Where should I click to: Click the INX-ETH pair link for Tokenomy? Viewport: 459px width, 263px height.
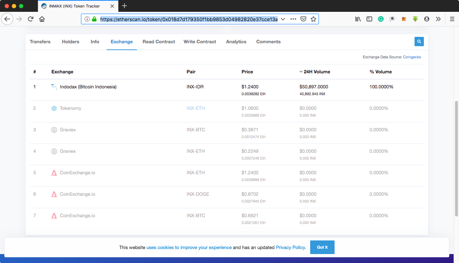pyautogui.click(x=196, y=108)
